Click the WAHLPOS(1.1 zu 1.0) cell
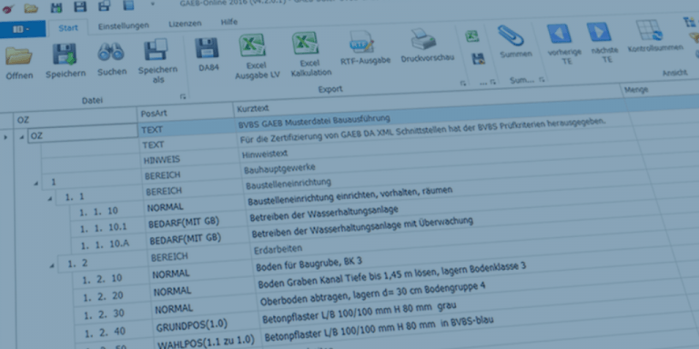699x349 pixels. click(x=207, y=342)
